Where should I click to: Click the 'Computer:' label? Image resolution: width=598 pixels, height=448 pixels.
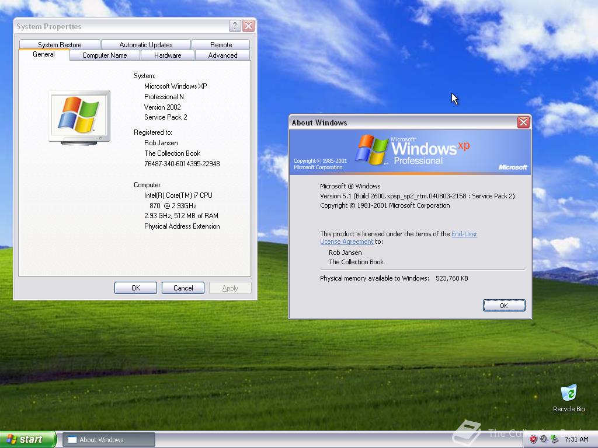pyautogui.click(x=148, y=185)
